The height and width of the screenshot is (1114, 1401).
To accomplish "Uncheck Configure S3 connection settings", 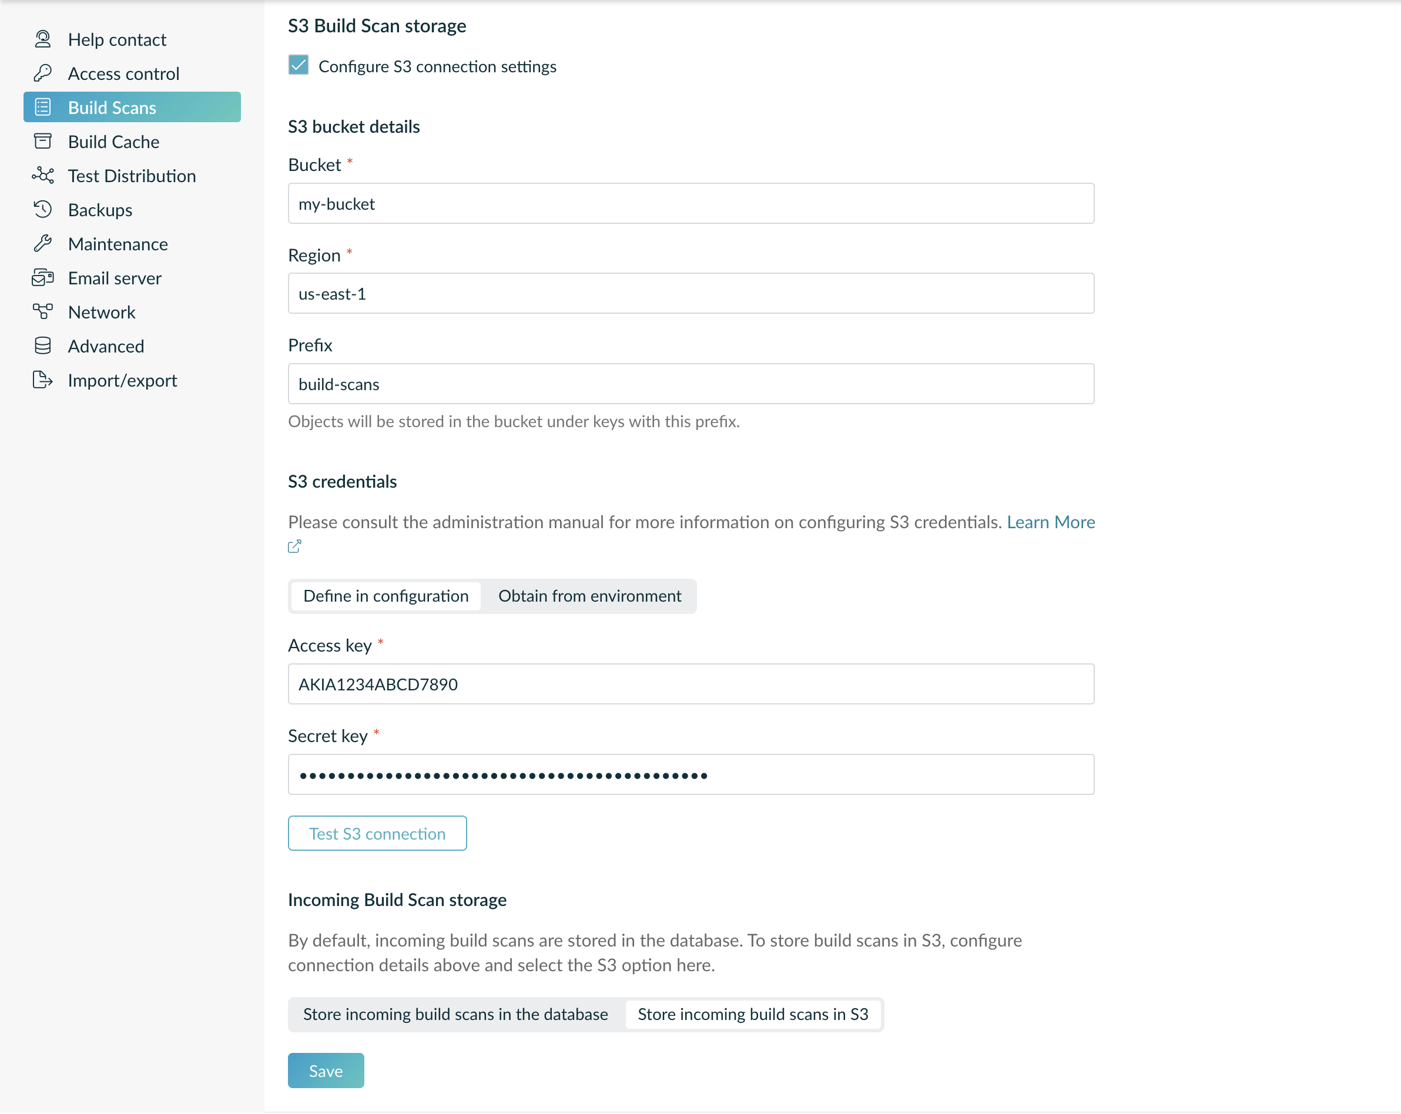I will click(x=299, y=66).
